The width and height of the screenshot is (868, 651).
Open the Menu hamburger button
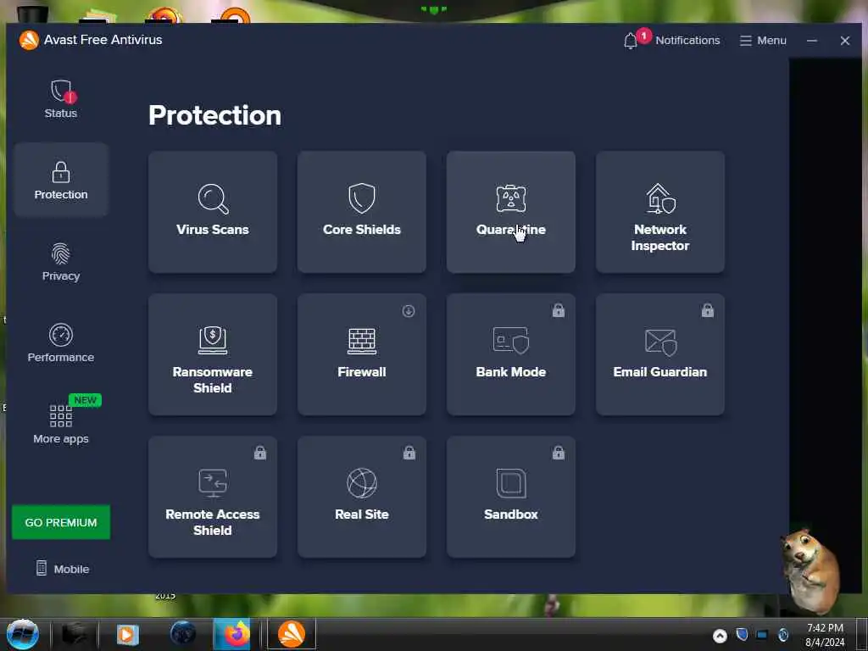(763, 41)
